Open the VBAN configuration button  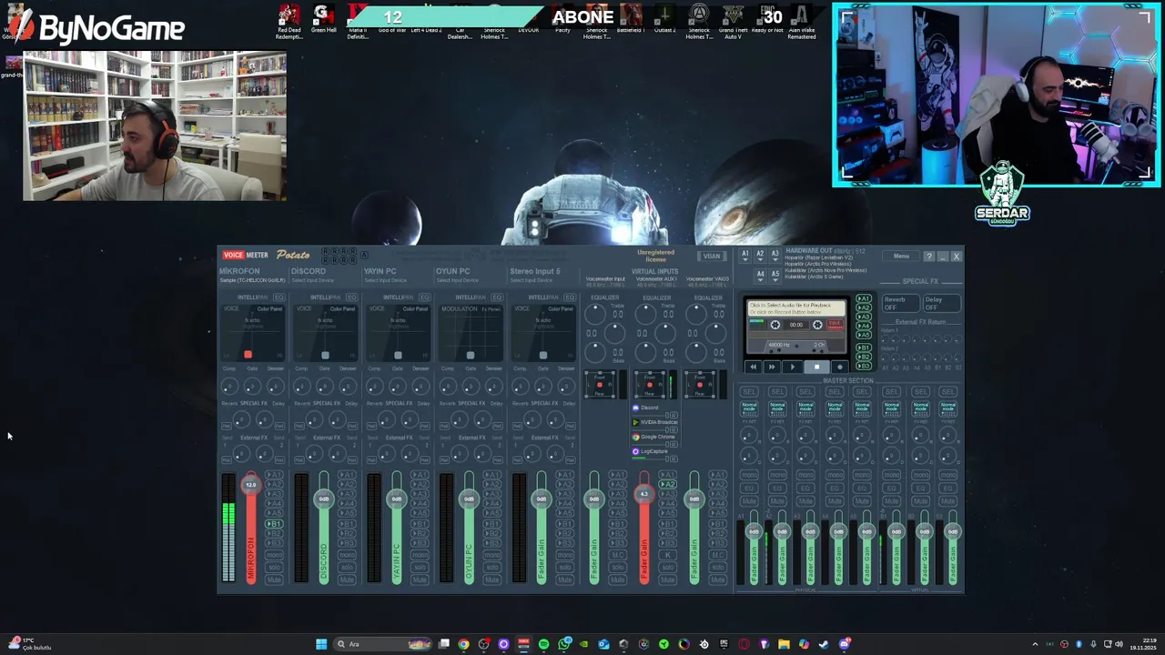712,257
